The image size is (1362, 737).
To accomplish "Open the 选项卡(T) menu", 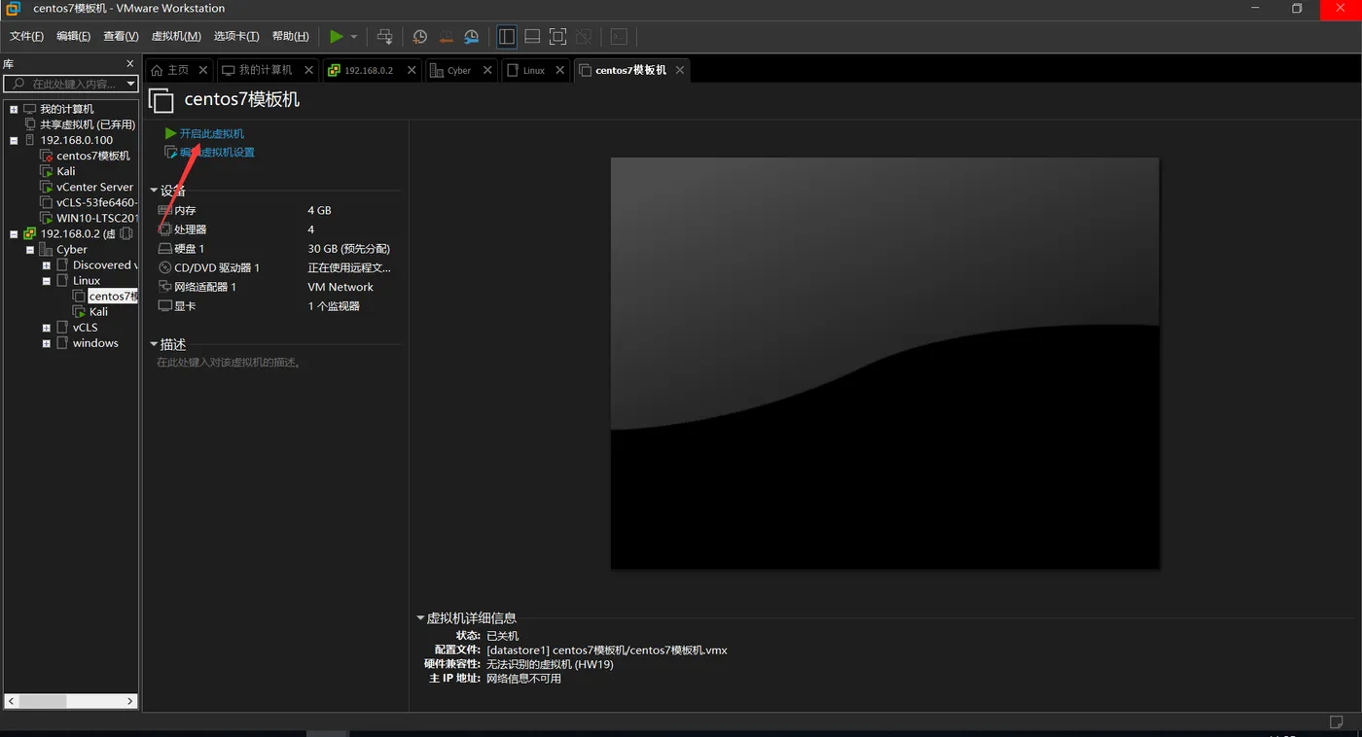I will (236, 37).
